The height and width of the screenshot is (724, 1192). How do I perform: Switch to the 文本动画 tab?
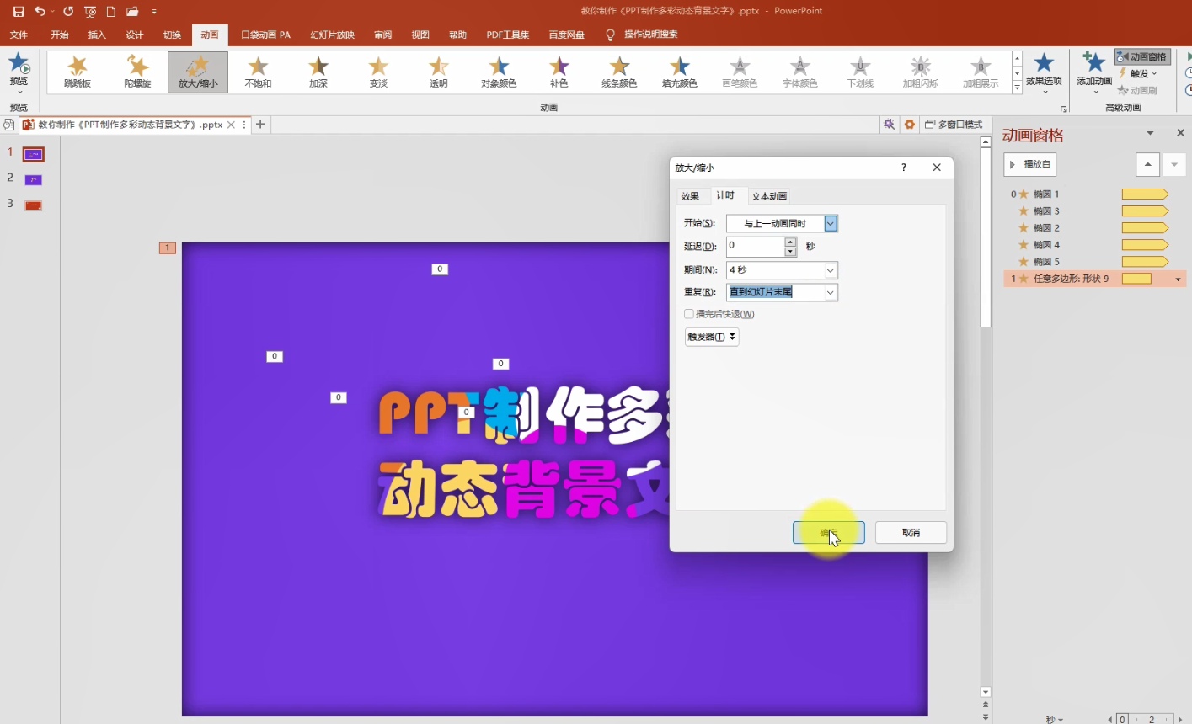coord(769,196)
